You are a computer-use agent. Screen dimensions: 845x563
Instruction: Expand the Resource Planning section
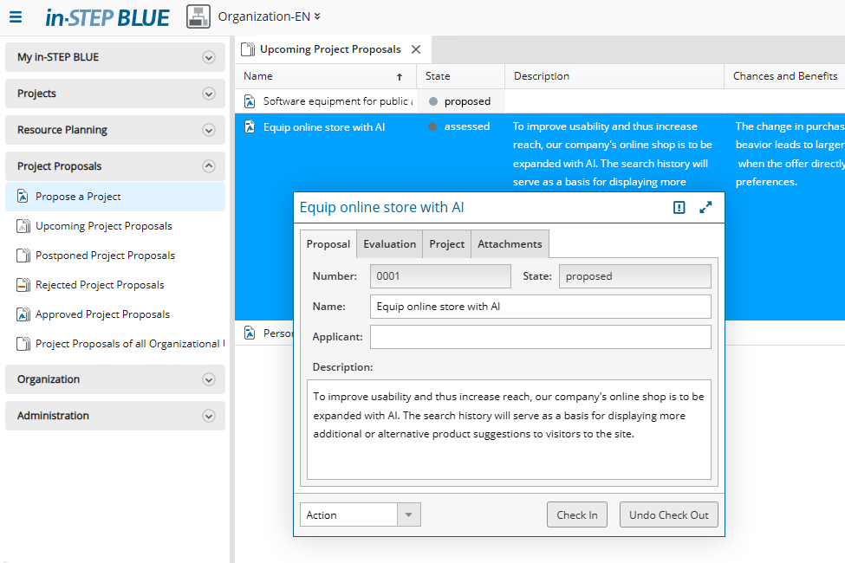tap(208, 130)
